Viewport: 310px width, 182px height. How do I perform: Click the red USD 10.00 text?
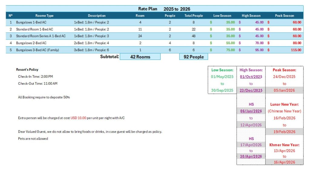click(78, 118)
